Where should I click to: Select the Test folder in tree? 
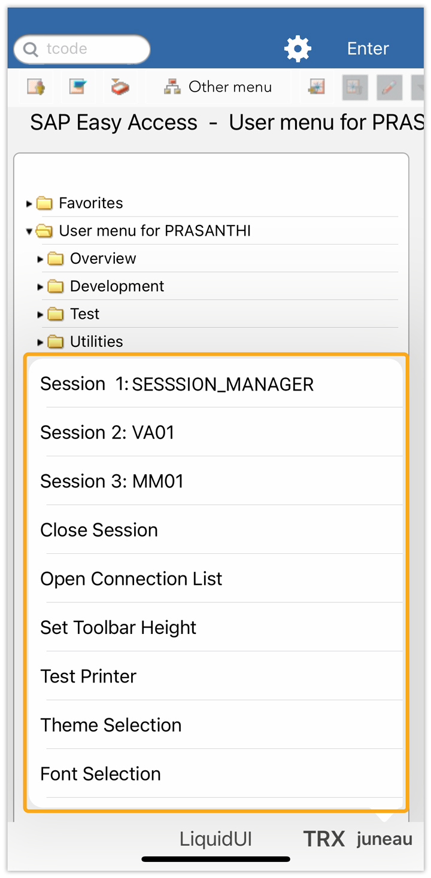coord(84,314)
